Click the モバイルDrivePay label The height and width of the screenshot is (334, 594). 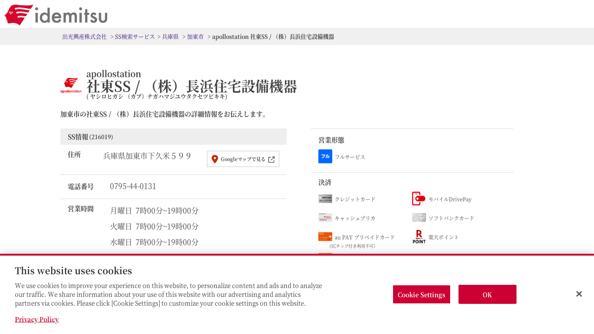click(x=450, y=199)
